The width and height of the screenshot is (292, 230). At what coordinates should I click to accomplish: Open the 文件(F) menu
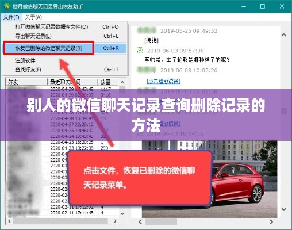coord(11,17)
